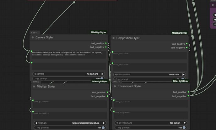Viewport: 216px width, 130px height.
Task: Click Milehigh Styler text_negative output port
Action: tap(107, 96)
